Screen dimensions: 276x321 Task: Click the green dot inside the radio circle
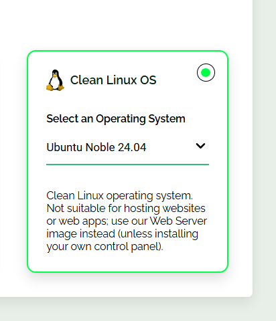tap(206, 73)
